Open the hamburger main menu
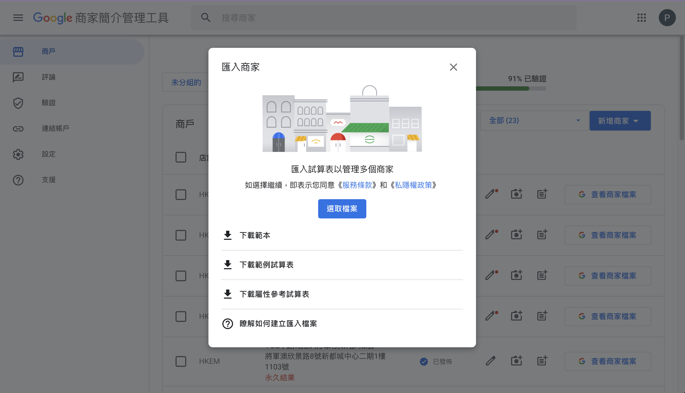The width and height of the screenshot is (685, 393). (x=18, y=18)
